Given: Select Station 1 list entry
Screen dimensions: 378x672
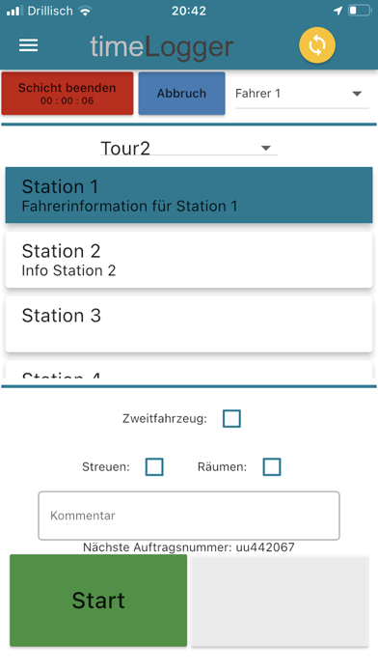Looking at the screenshot, I should click(x=189, y=195).
